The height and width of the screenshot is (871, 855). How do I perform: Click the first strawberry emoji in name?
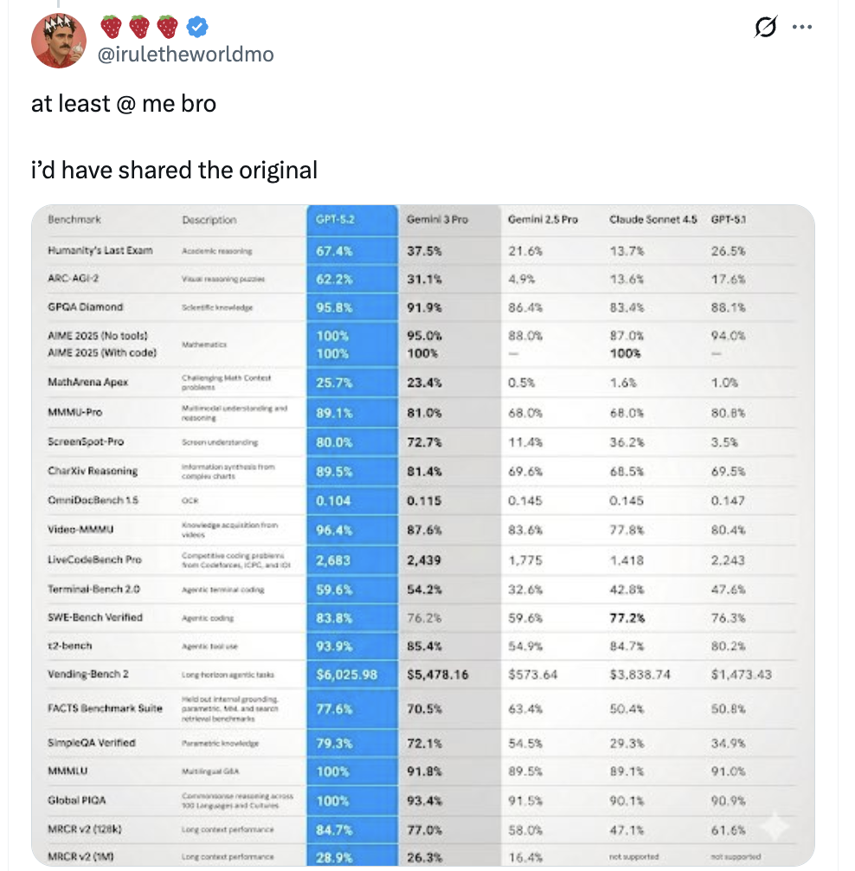click(x=112, y=28)
